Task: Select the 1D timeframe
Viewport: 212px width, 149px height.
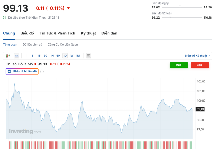Action: coord(65,56)
